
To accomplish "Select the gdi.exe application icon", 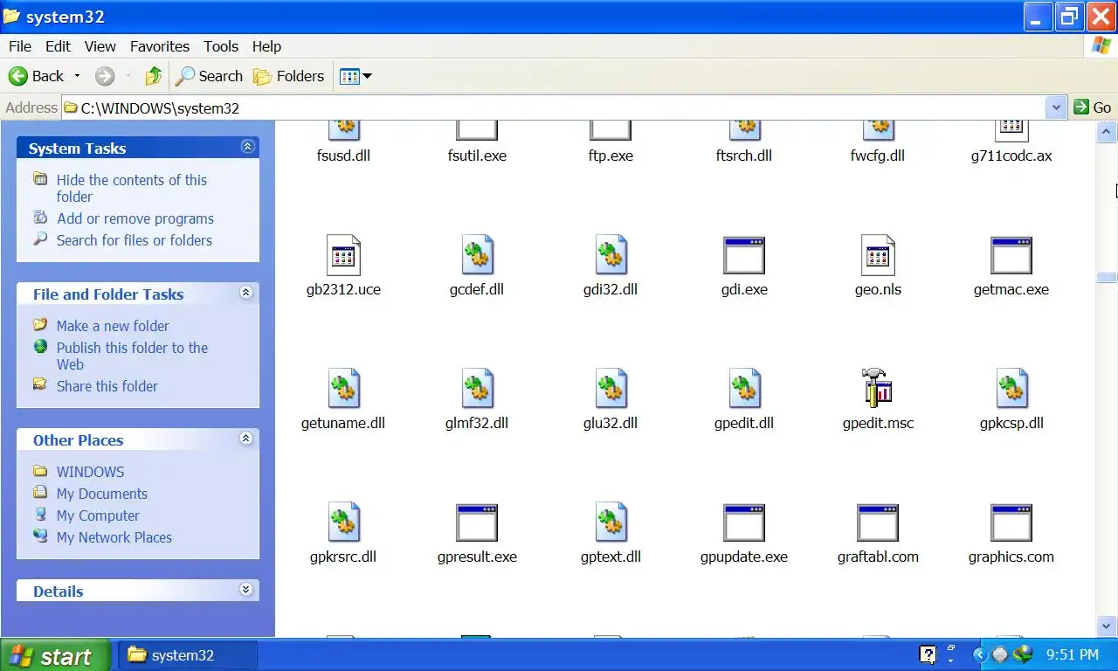I will [744, 255].
